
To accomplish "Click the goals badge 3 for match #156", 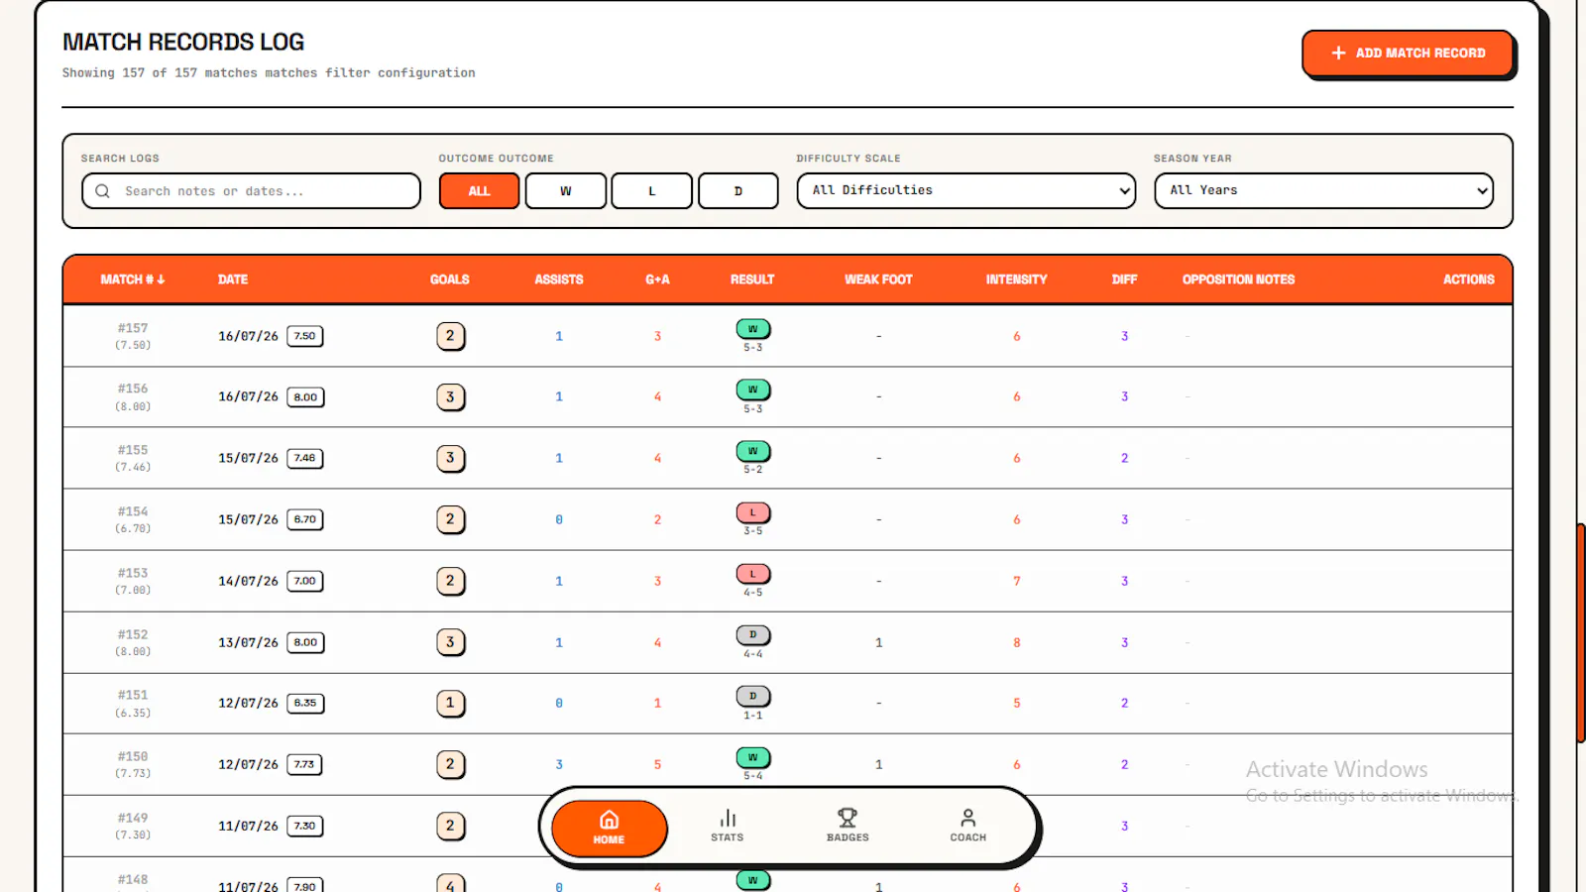I will pos(450,397).
